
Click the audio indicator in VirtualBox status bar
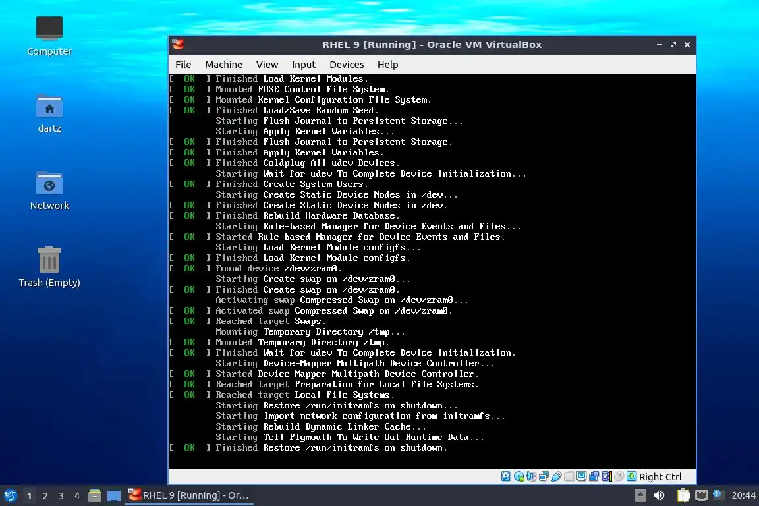[x=532, y=476]
